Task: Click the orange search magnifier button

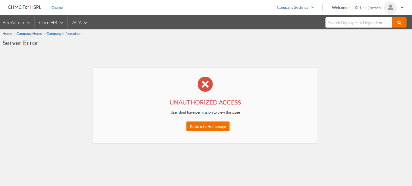Action: point(399,22)
